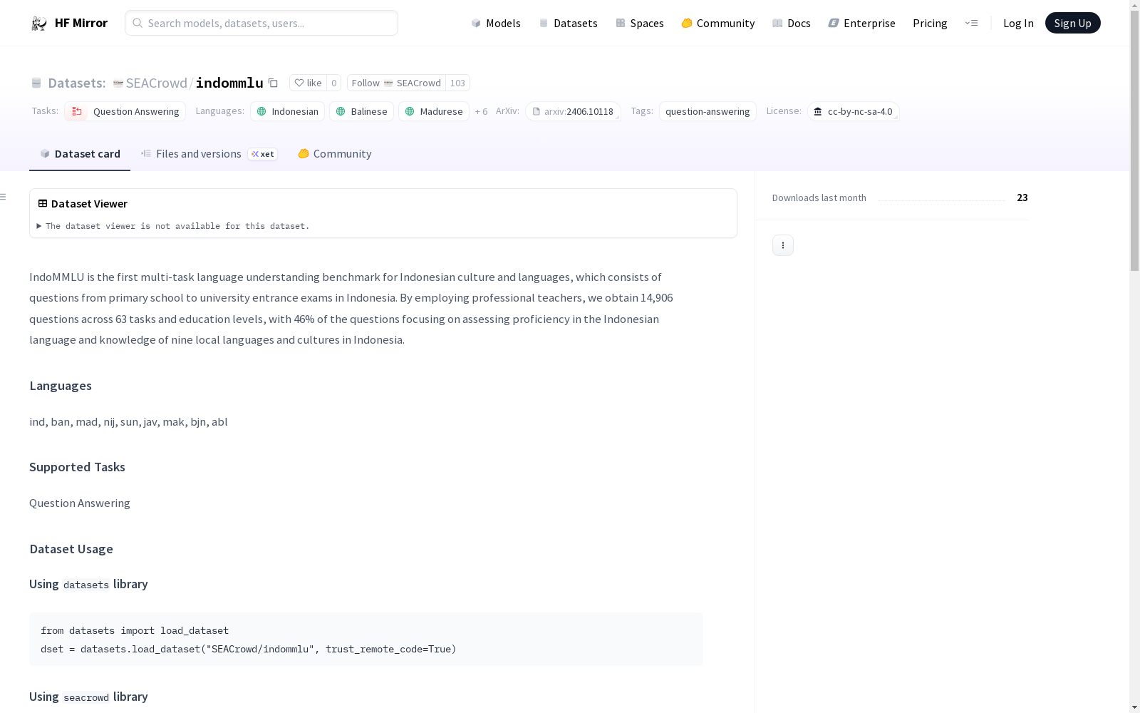The width and height of the screenshot is (1140, 713).
Task: Click the Question Answering task tag
Action: 125,111
